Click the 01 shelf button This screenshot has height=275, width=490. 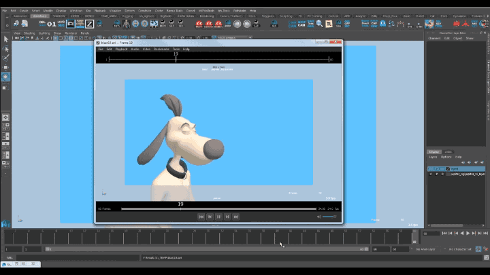52,24
